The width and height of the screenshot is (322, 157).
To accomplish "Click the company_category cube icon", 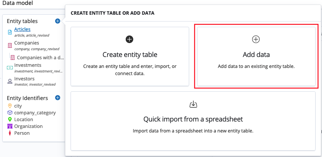I will click(10, 113).
